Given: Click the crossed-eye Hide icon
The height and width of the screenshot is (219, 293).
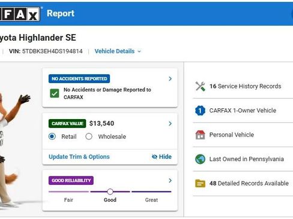Looking at the screenshot, I should (154, 157).
